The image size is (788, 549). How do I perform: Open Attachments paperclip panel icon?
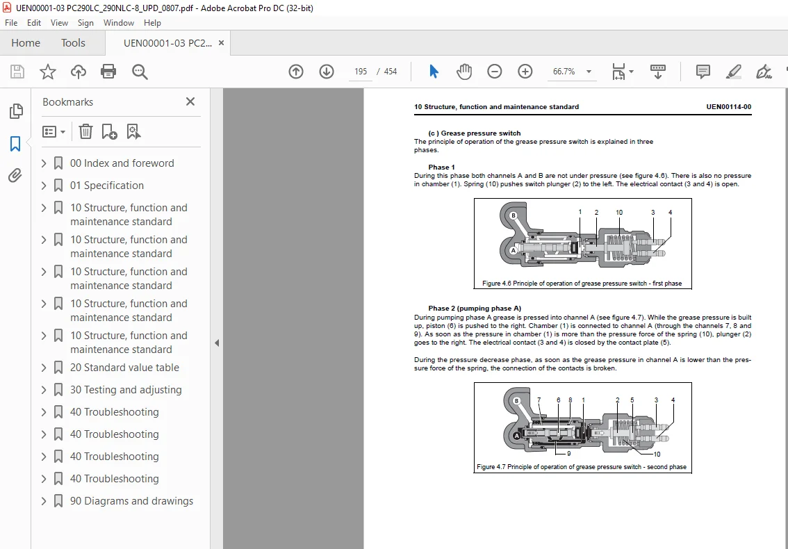(15, 175)
